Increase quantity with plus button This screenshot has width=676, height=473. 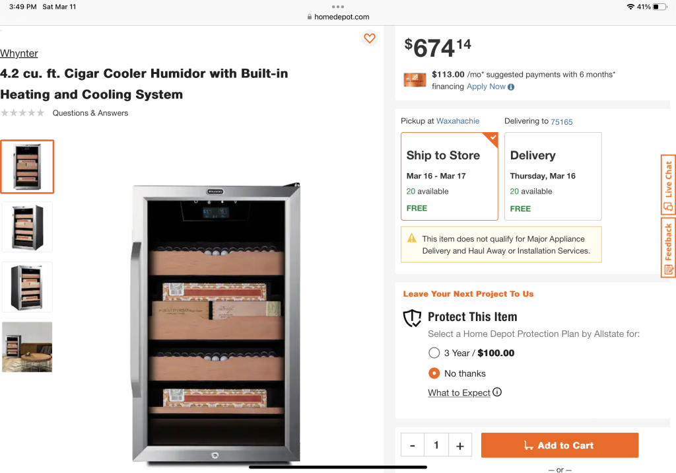pyautogui.click(x=459, y=445)
